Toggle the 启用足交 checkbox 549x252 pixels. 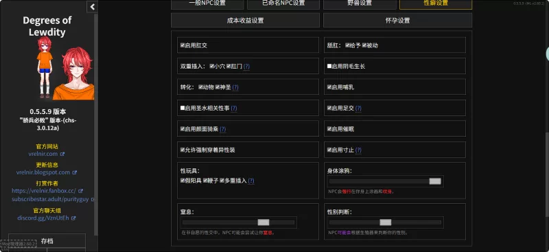pyautogui.click(x=329, y=108)
